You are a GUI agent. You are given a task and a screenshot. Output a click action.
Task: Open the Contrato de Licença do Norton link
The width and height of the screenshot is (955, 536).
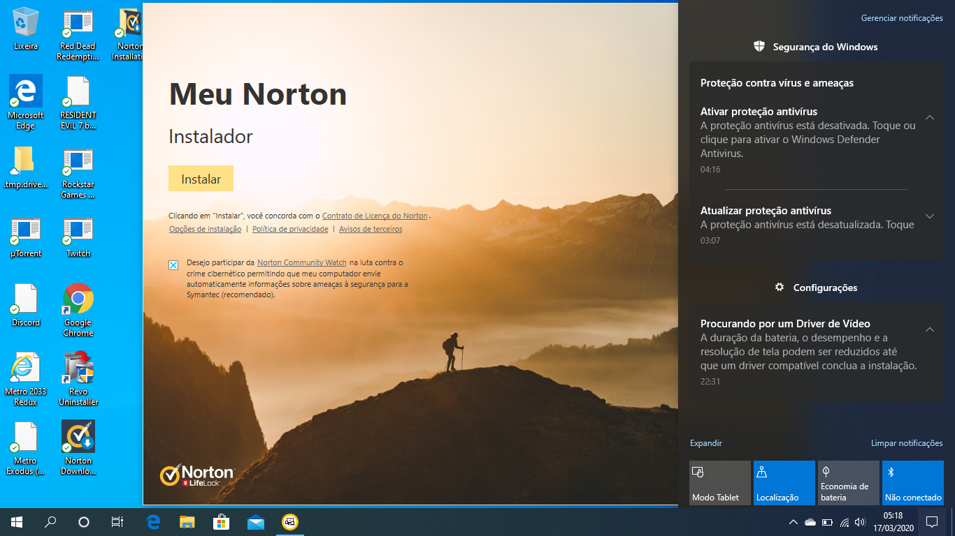(x=375, y=216)
